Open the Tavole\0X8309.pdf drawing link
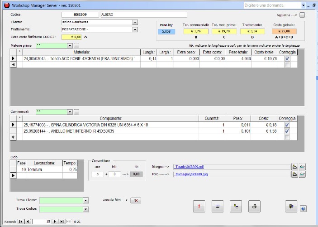 tap(190, 167)
